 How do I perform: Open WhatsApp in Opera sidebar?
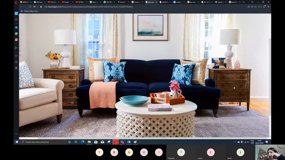click(16, 34)
